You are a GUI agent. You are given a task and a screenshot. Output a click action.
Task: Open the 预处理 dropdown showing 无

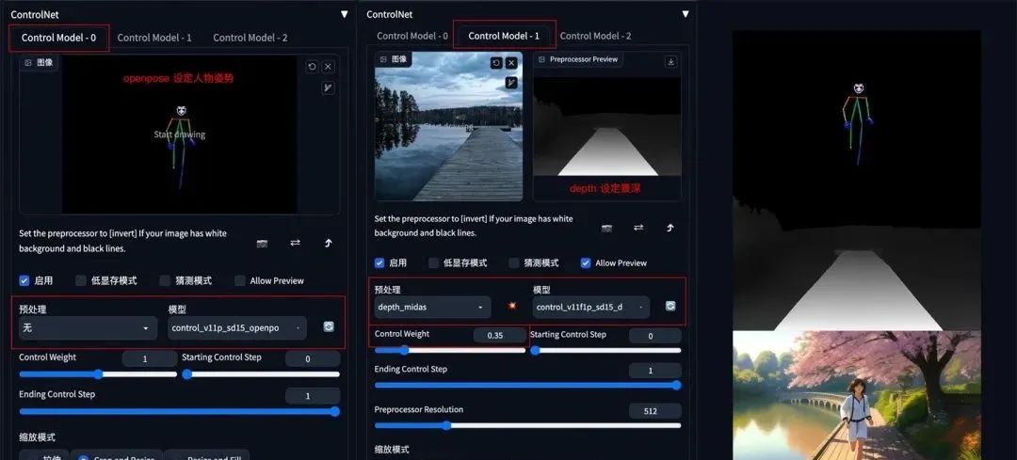coord(88,327)
